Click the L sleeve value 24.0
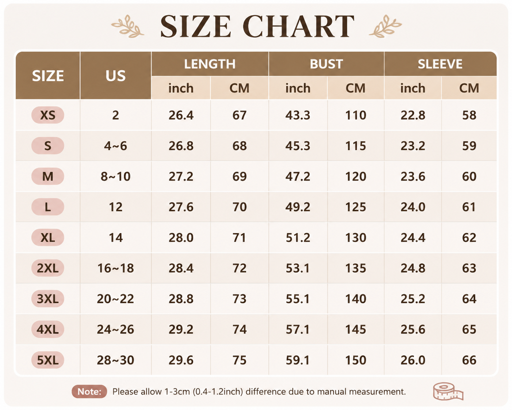 413,207
